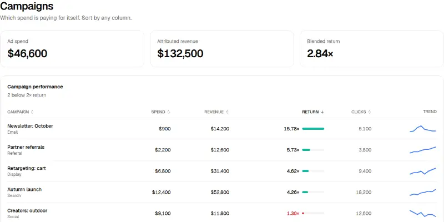The width and height of the screenshot is (444, 222).
Task: Click the 9,400 clicks value
Action: (365, 171)
